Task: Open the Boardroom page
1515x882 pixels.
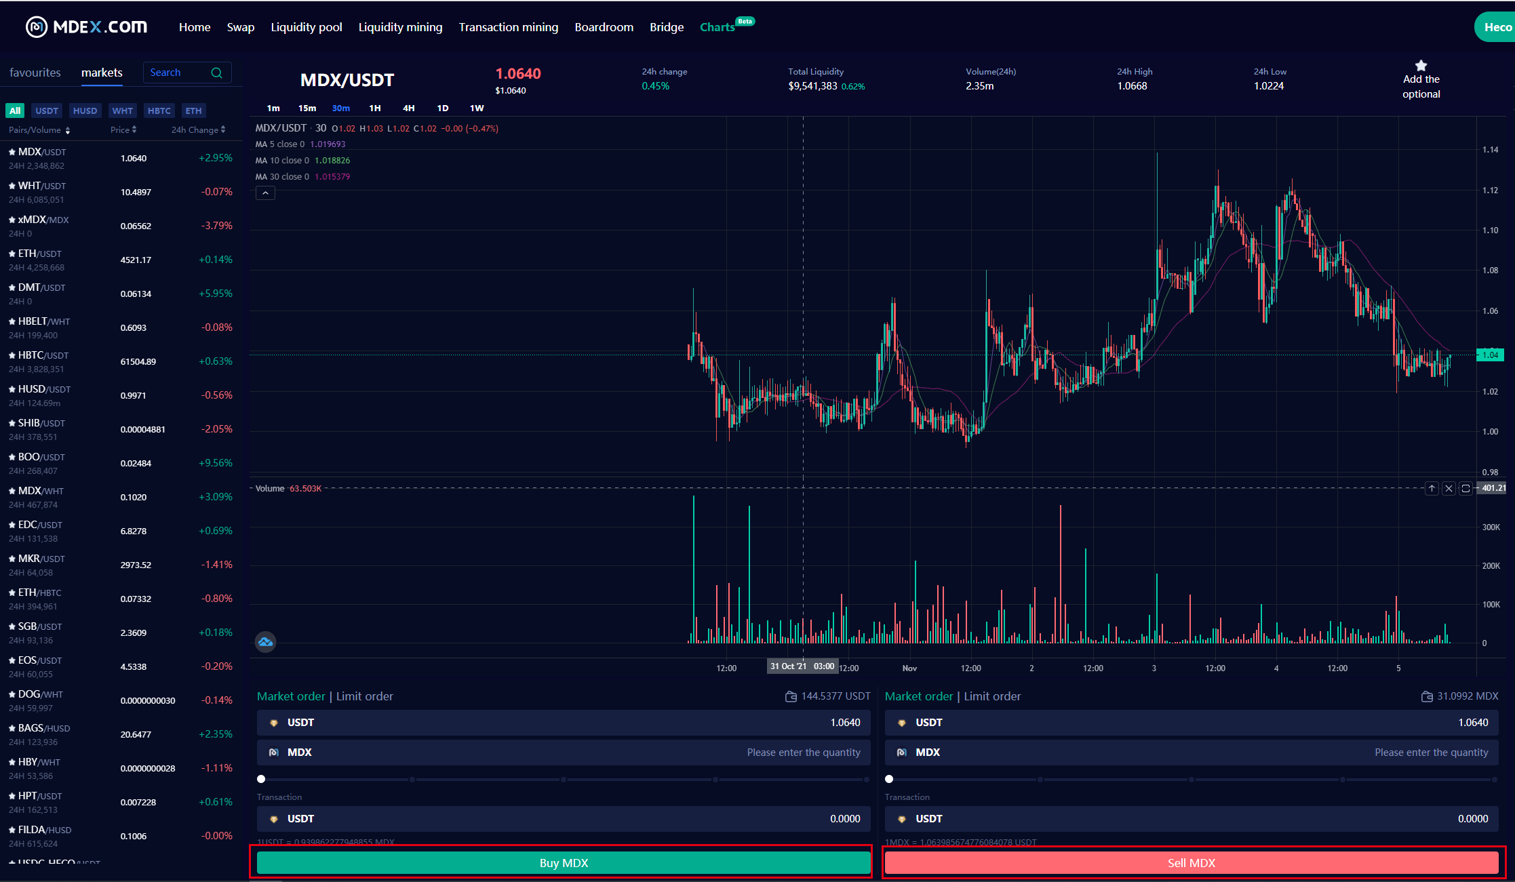Action: [604, 27]
